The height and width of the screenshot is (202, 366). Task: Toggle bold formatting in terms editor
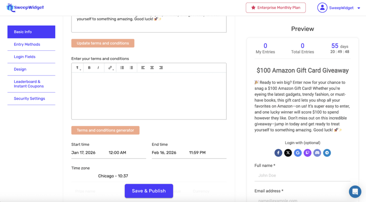pyautogui.click(x=89, y=68)
